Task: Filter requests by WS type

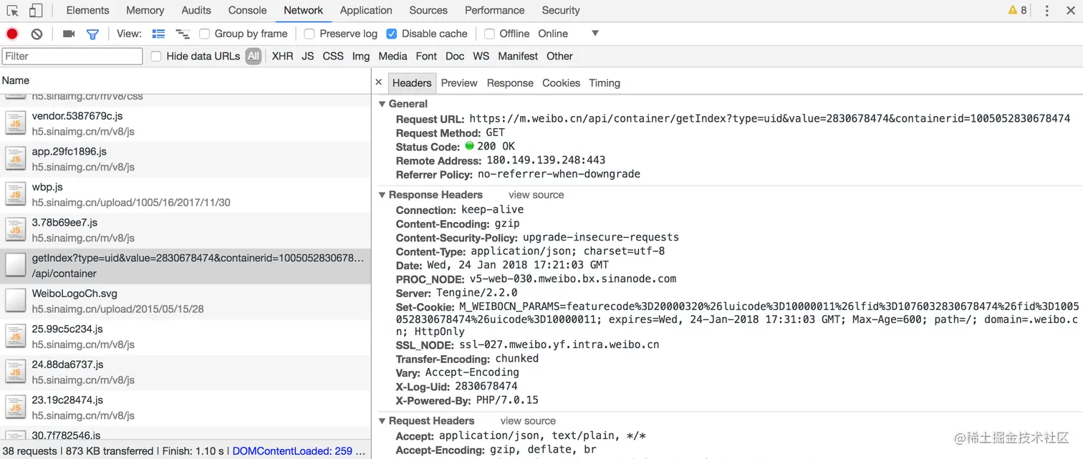Action: pyautogui.click(x=481, y=56)
